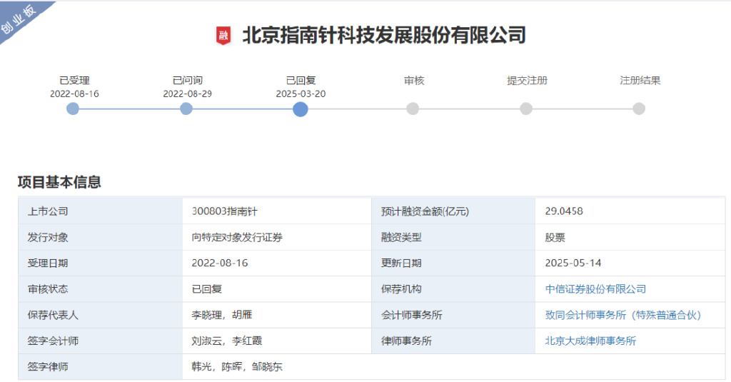
Task: Open the 中信证券股份有限公司 sponsor link
Action: coord(595,289)
